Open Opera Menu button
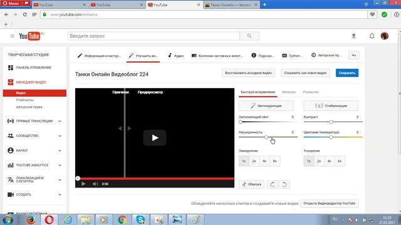Image resolution: width=401 pixels, height=225 pixels. click(15, 4)
